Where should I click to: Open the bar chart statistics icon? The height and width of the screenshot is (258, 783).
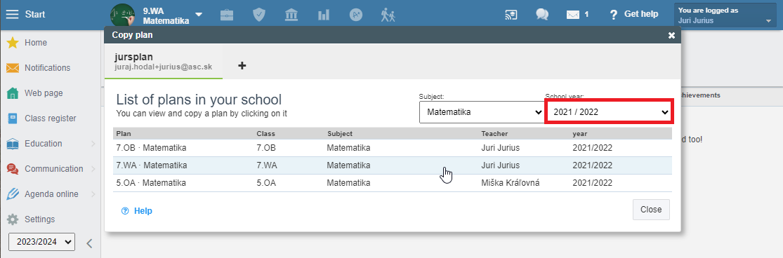[x=324, y=15]
